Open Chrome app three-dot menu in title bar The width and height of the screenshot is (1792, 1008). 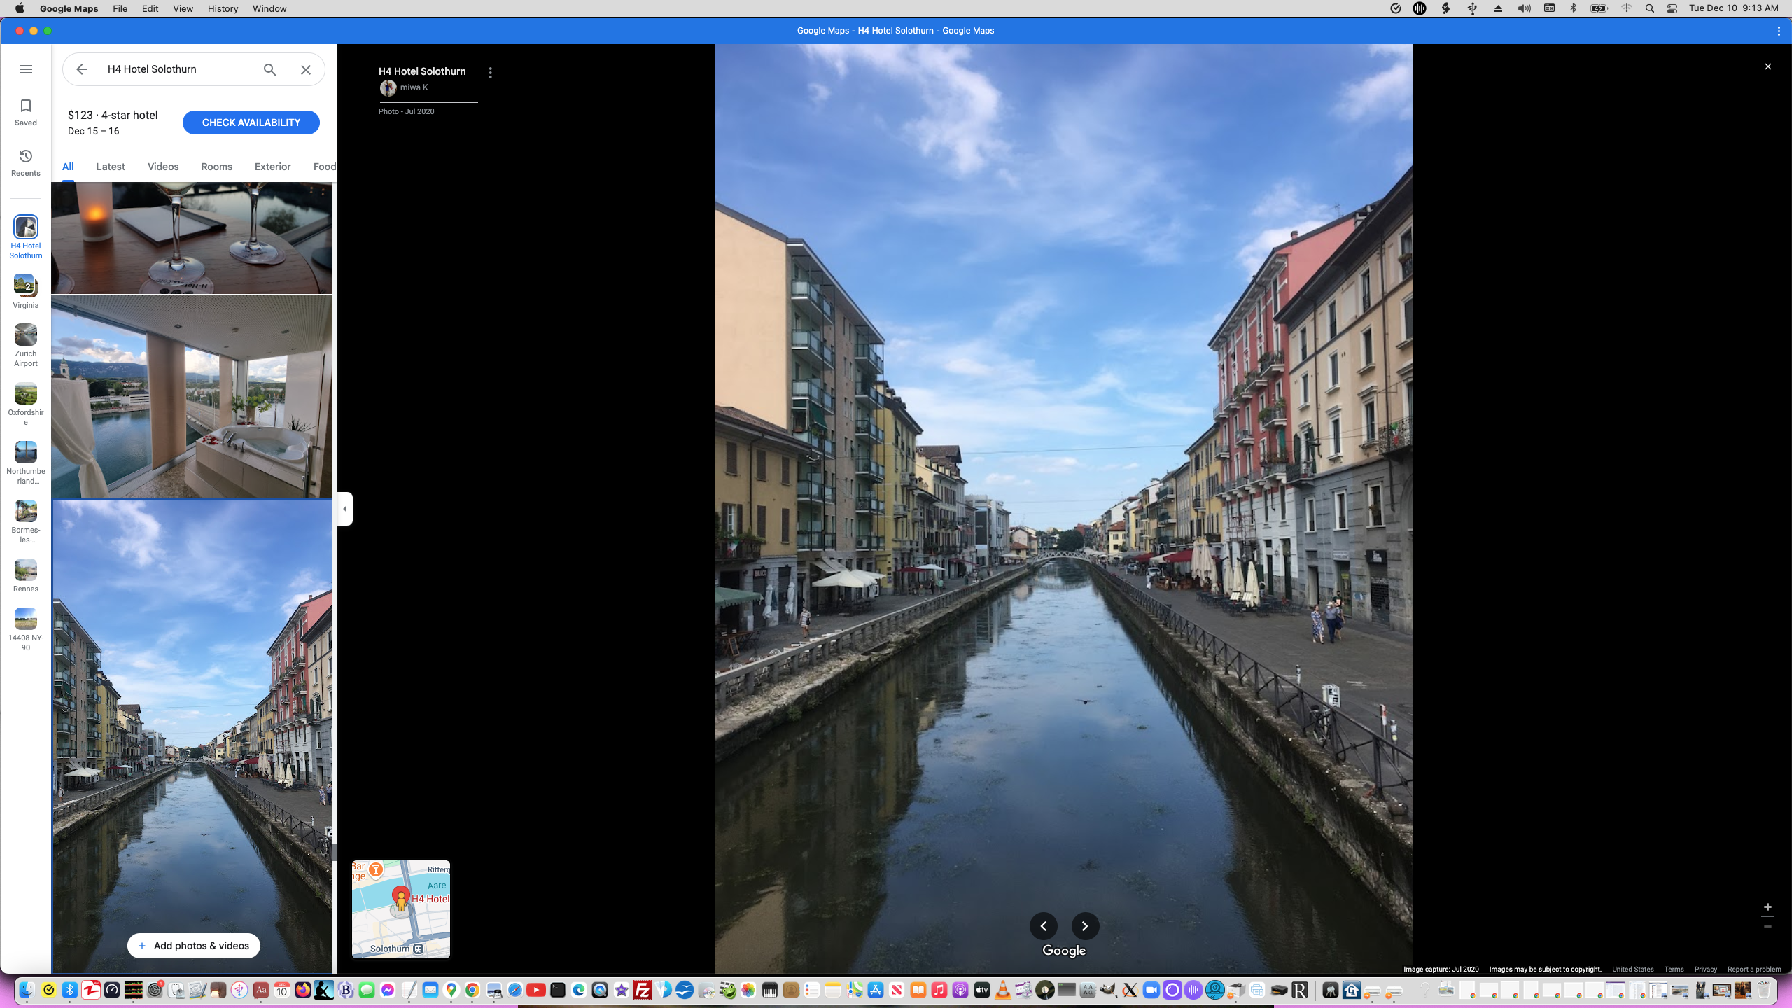point(1779,31)
